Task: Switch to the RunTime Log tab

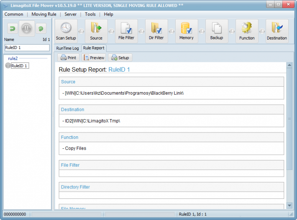Action: tap(67, 48)
